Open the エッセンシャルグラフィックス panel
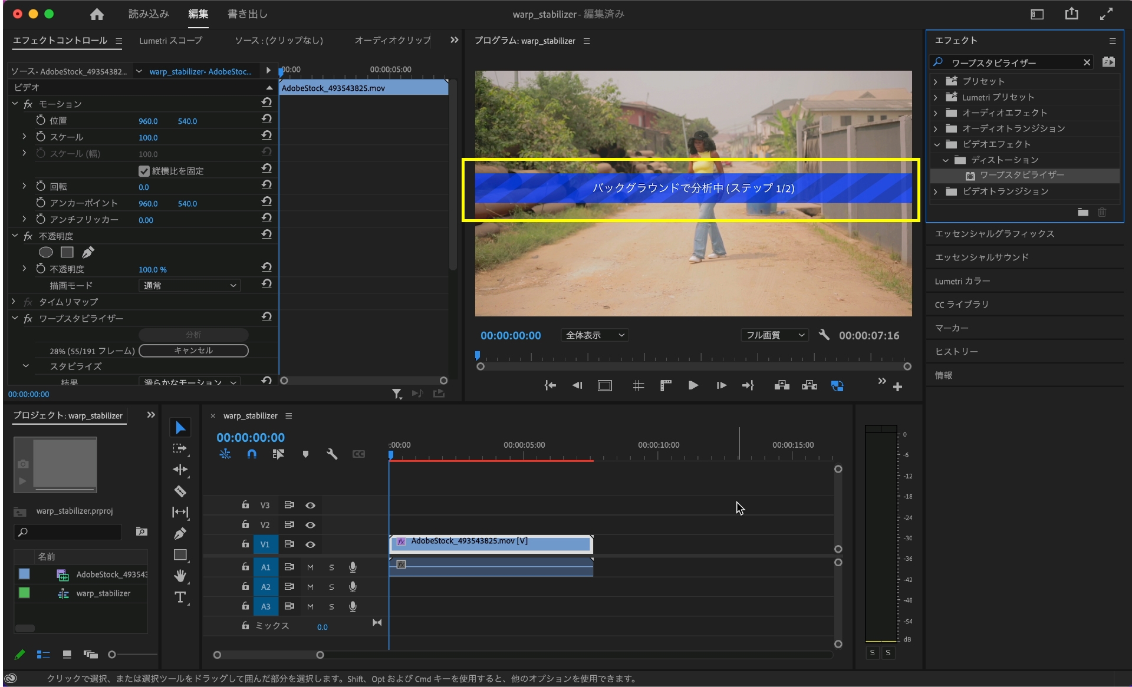Viewport: 1132px width, 687px height. coord(994,233)
